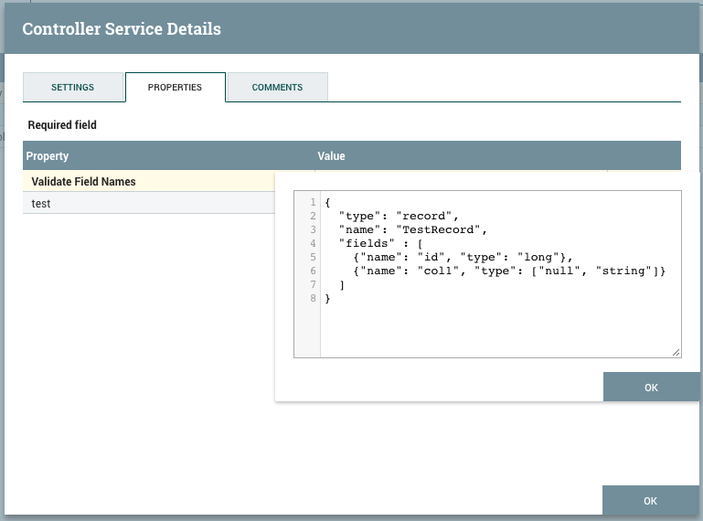Click line number 8 in editor gutter

point(313,298)
